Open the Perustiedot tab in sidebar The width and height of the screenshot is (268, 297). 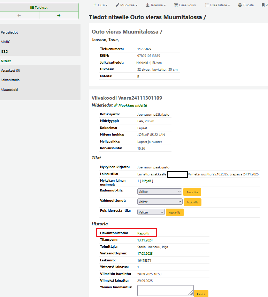click(9, 32)
